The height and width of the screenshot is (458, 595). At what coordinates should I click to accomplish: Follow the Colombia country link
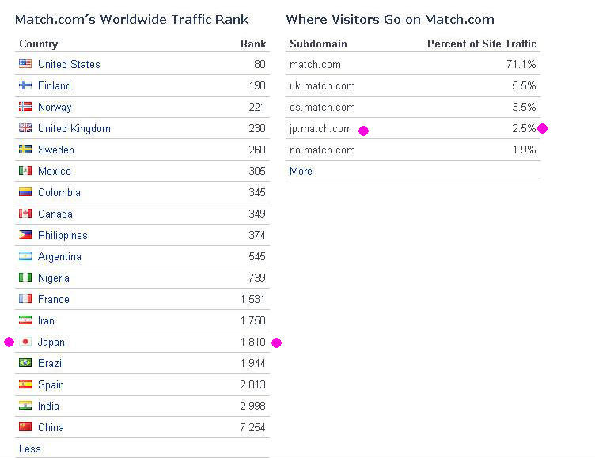(x=59, y=192)
